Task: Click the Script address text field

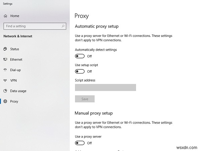Action: click(105, 88)
